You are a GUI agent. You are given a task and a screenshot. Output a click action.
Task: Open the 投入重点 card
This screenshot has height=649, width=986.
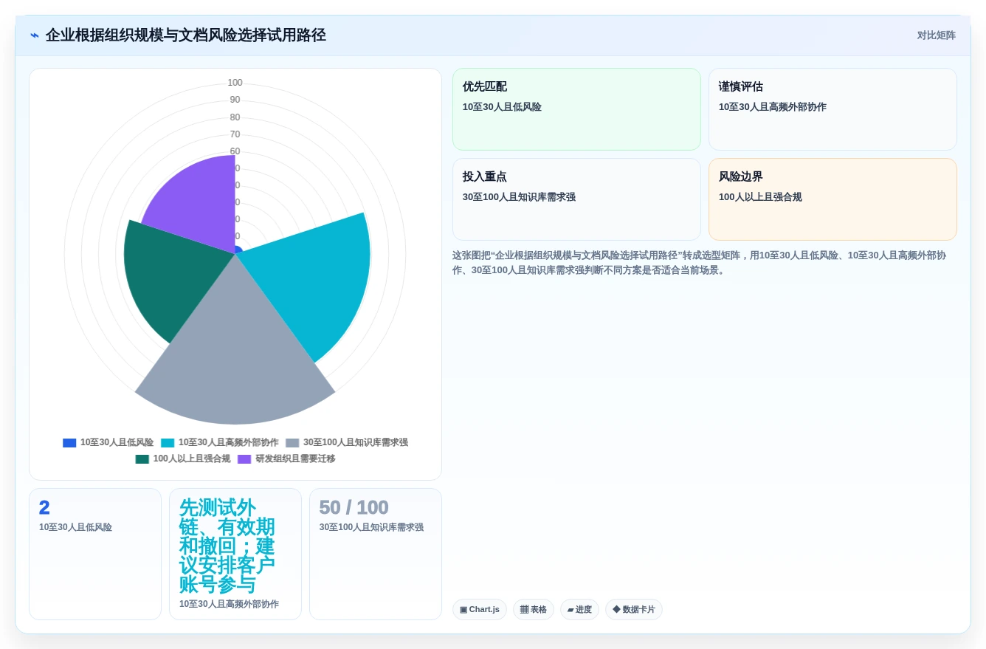pyautogui.click(x=576, y=199)
